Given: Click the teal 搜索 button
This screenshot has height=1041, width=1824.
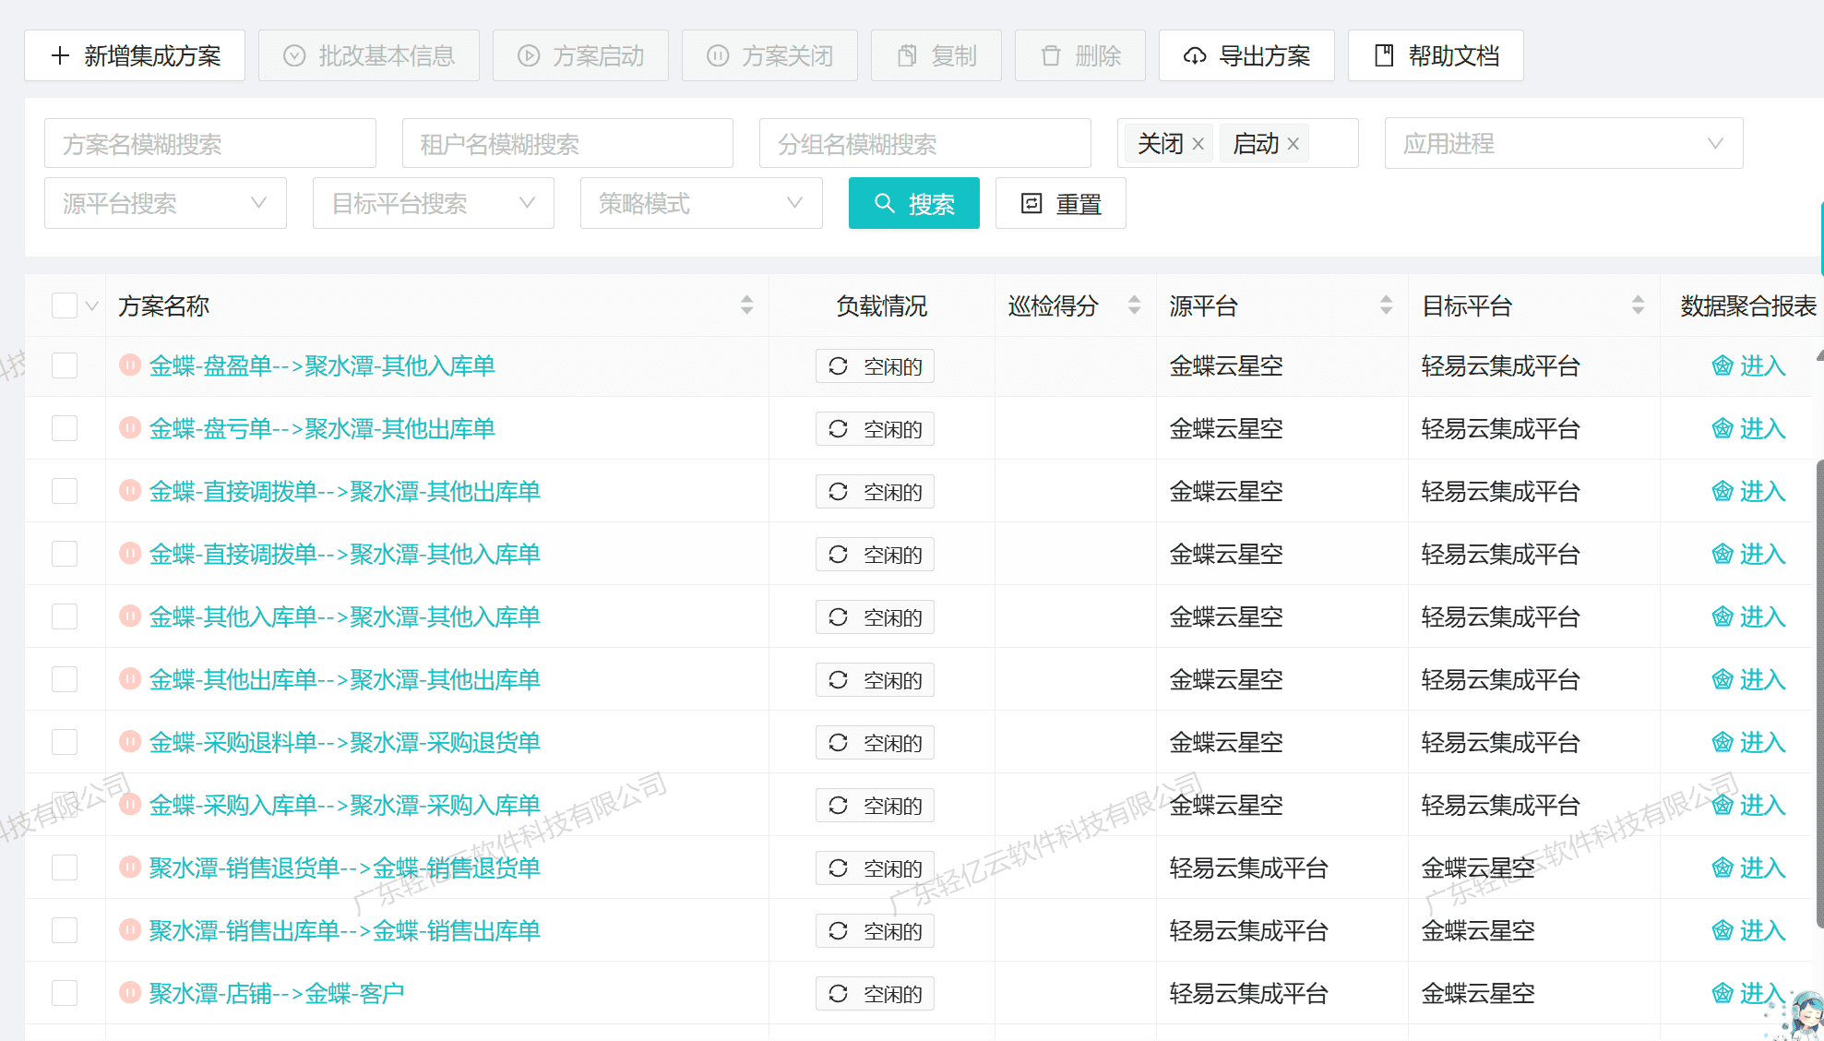Looking at the screenshot, I should click(914, 203).
